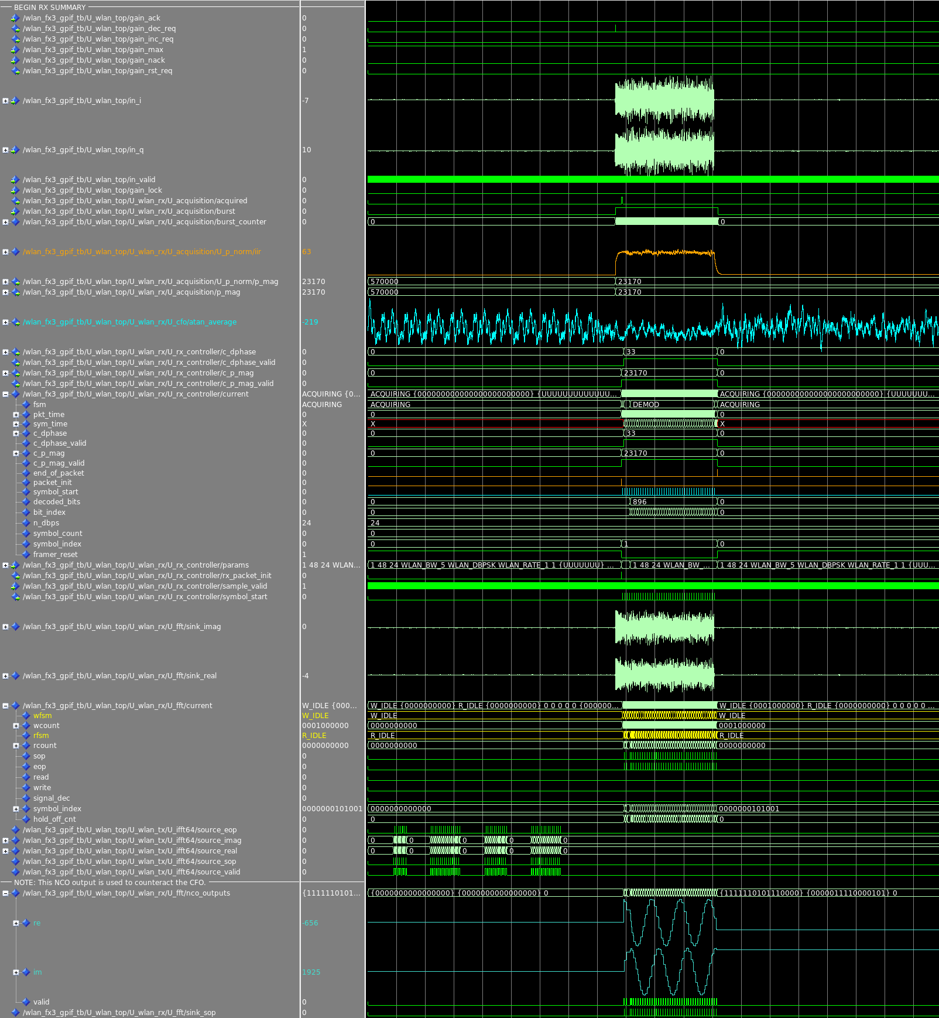Screen dimensions: 939x1018
Task: Expand the im NCO output
Action: [16, 972]
